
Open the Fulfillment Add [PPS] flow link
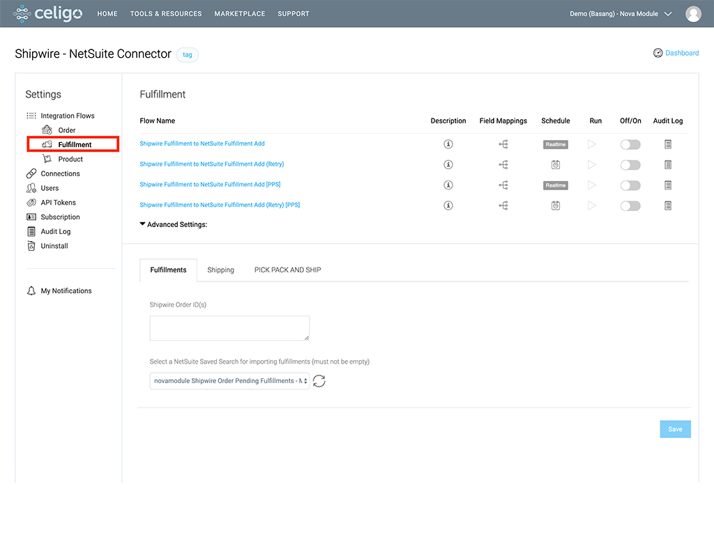coord(210,184)
